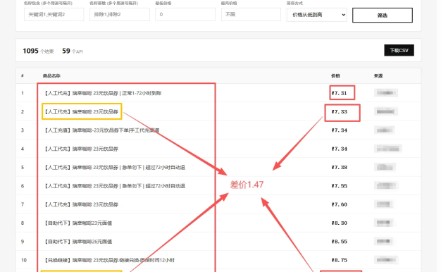Image resolution: width=441 pixels, height=272 pixels.
Task: Click row number 1 in the table
Action: point(23,93)
